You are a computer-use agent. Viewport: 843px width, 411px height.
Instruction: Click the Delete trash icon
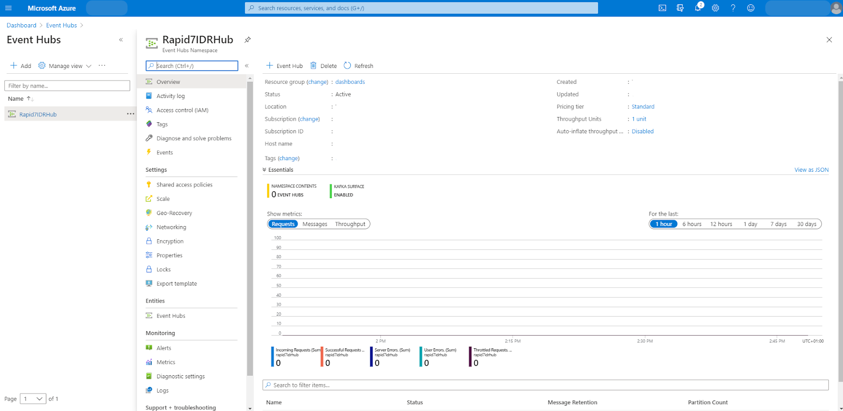[x=313, y=65]
